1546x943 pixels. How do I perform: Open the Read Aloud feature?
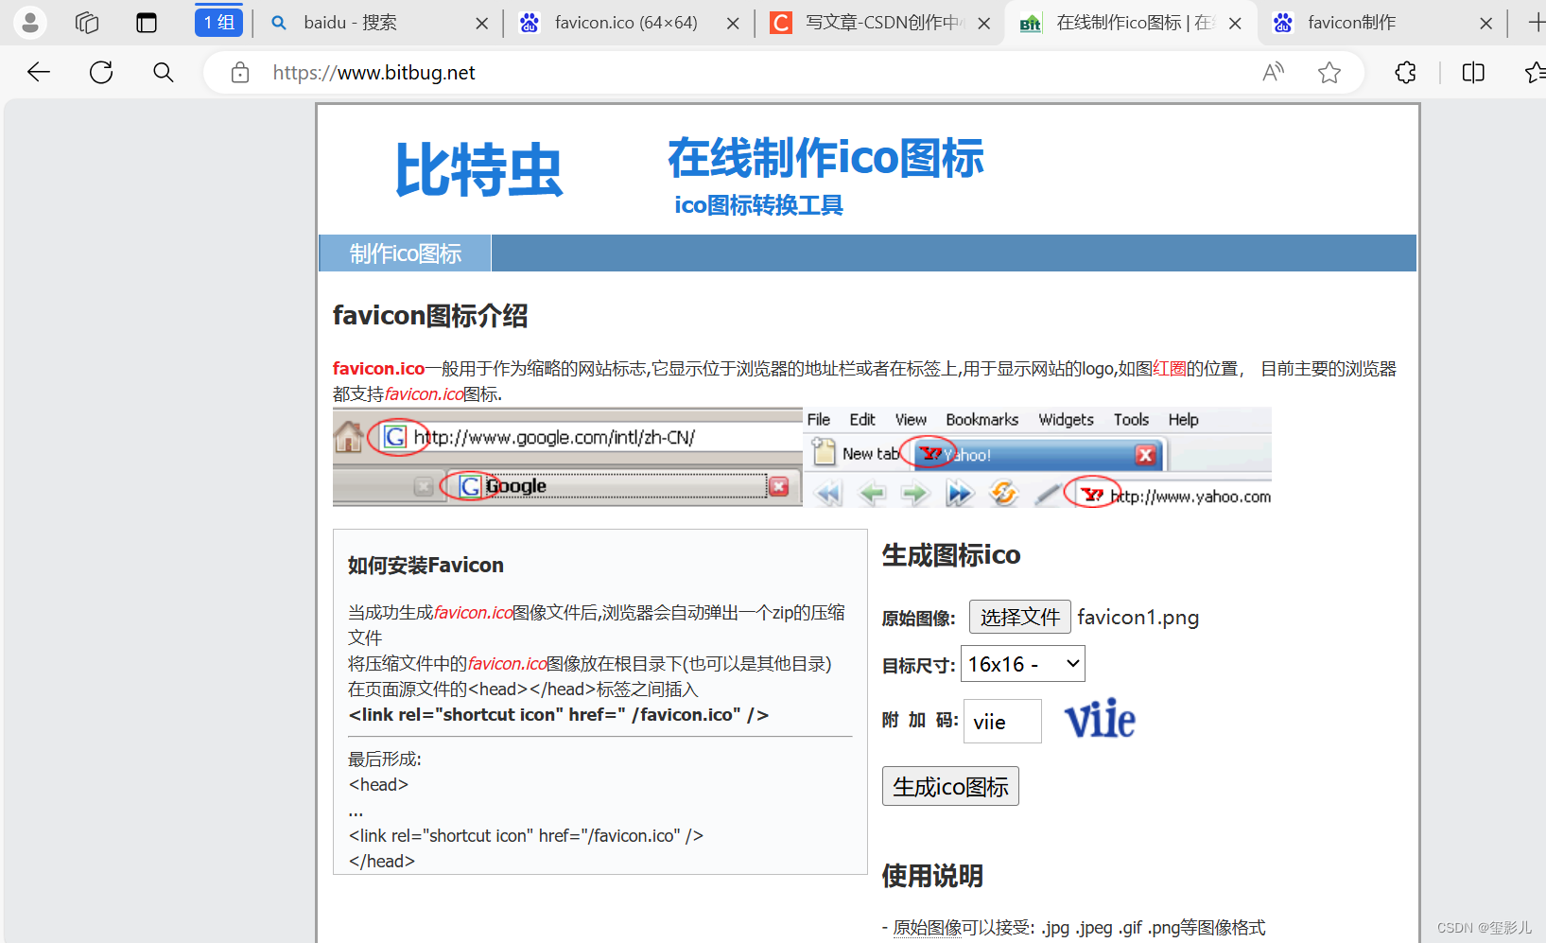[1273, 72]
